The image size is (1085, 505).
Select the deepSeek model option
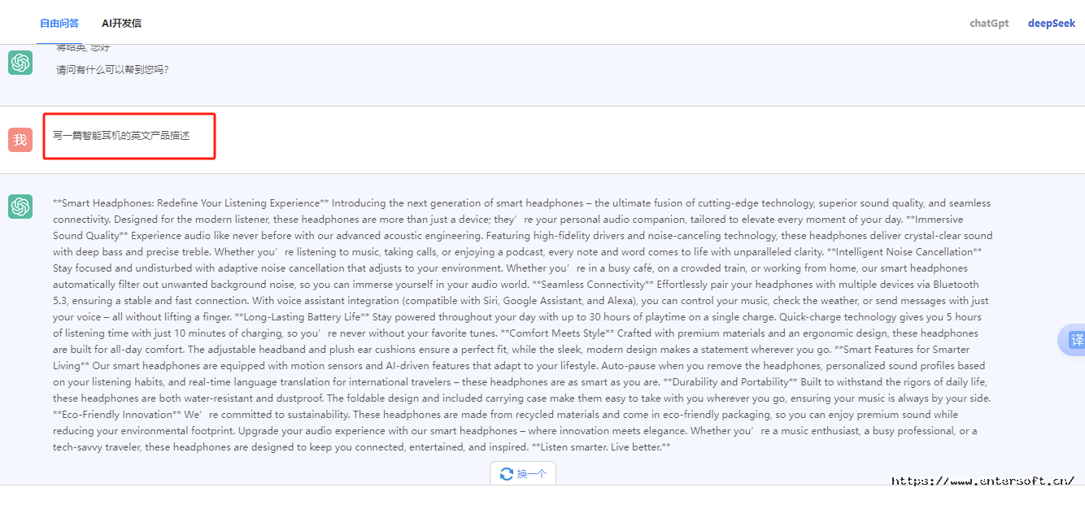(1052, 23)
